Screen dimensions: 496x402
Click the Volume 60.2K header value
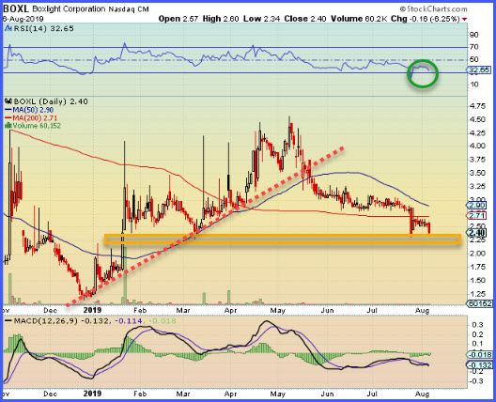pos(359,19)
